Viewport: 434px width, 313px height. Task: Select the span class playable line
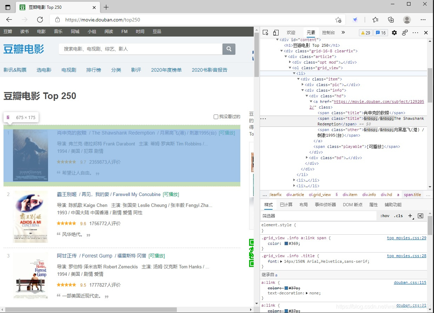point(356,146)
